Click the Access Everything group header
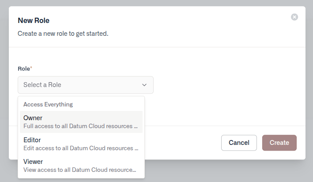Viewport: 313px width, 182px height. pos(48,105)
